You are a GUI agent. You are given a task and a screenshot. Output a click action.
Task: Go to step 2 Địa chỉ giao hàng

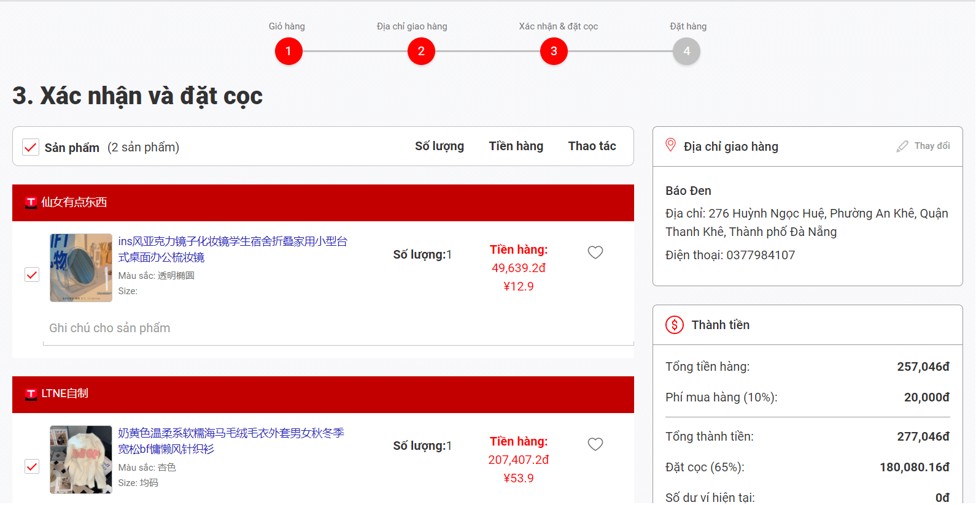pos(421,51)
